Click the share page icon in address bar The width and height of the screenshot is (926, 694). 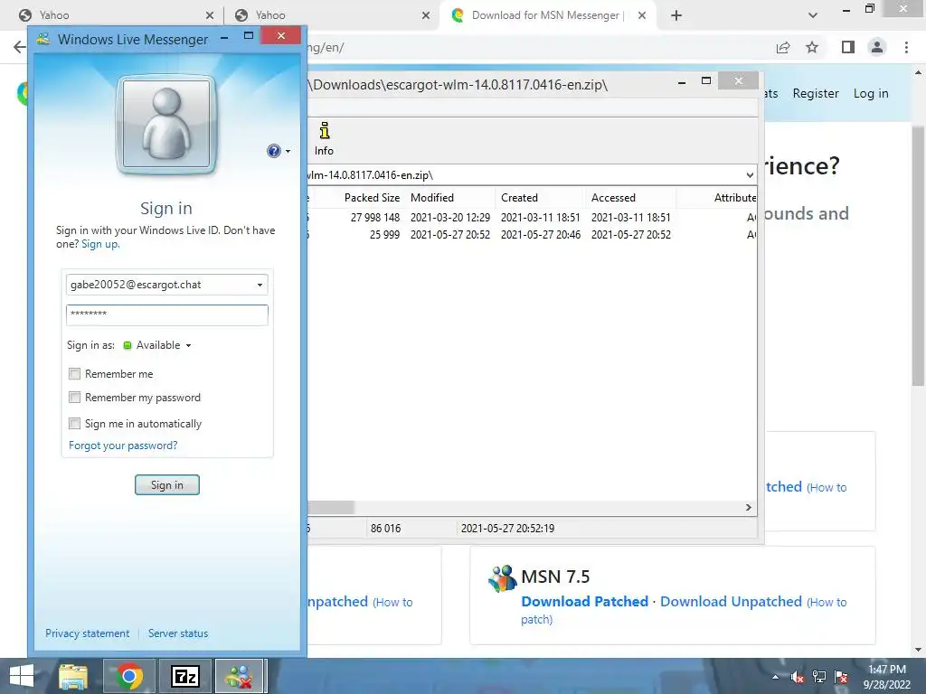pyautogui.click(x=783, y=47)
